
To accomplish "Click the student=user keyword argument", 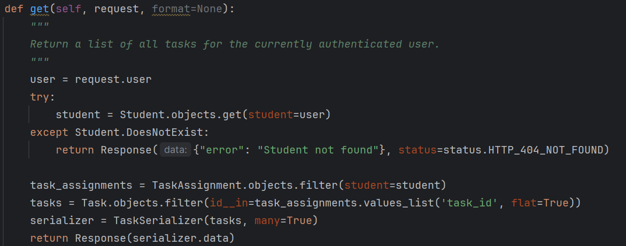I will pyautogui.click(x=286, y=114).
